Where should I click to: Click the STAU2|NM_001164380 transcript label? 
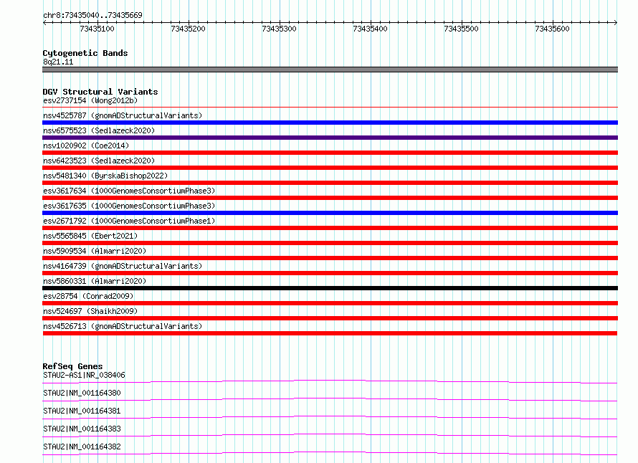pyautogui.click(x=82, y=393)
